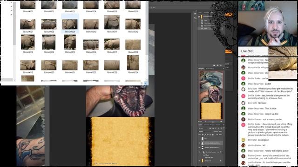This screenshot has width=298, height=167.
Task: Open the Layers panel tab
Action: (200, 125)
